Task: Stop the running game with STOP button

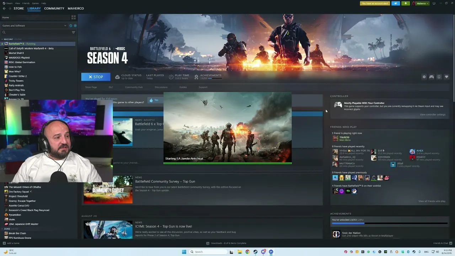Action: coord(96,77)
